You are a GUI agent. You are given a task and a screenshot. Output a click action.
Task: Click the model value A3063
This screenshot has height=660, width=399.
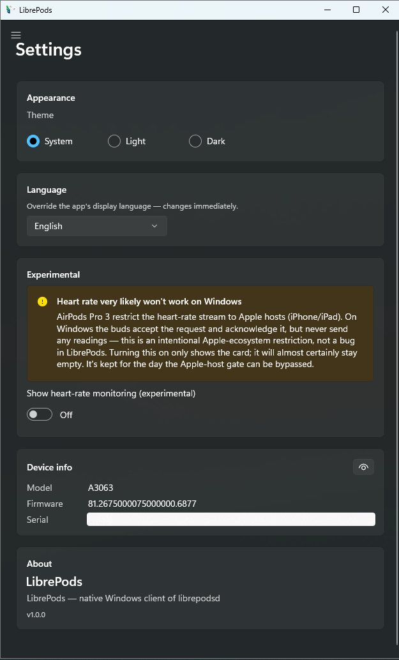pos(101,488)
